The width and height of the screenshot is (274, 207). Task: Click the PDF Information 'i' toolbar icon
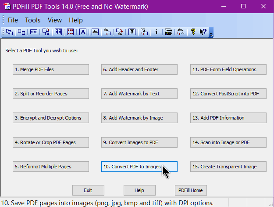coord(157,32)
